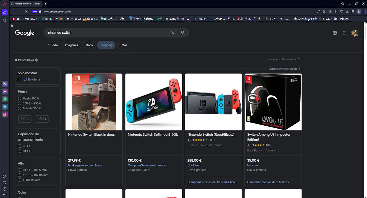Enable the En oferta checkbox

pyautogui.click(x=20, y=79)
